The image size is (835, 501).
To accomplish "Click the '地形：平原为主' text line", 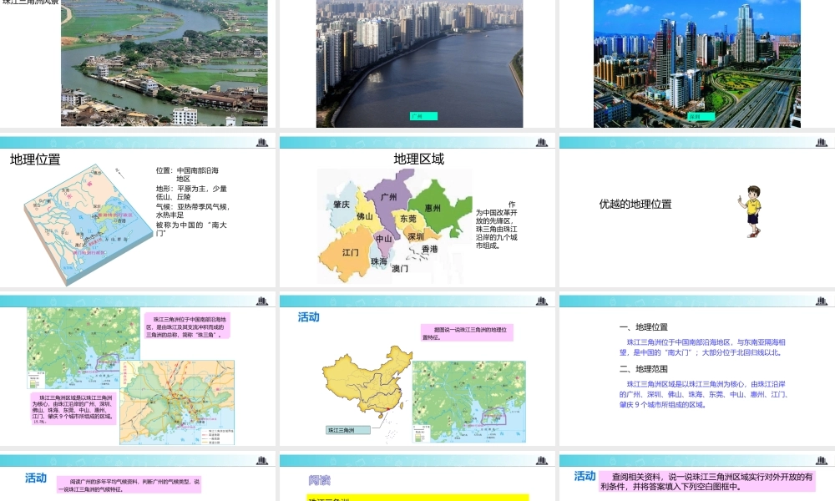I will point(191,192).
